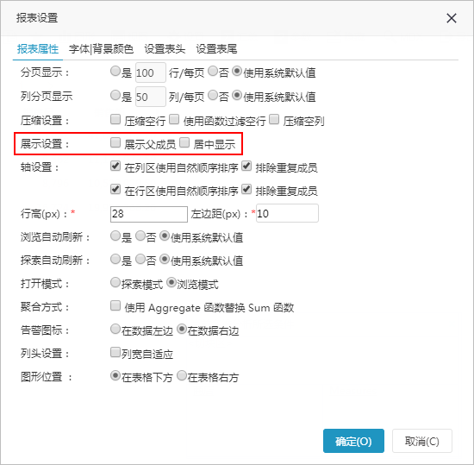Choose 否 radio for 列分页显示
474x465 pixels.
(213, 95)
